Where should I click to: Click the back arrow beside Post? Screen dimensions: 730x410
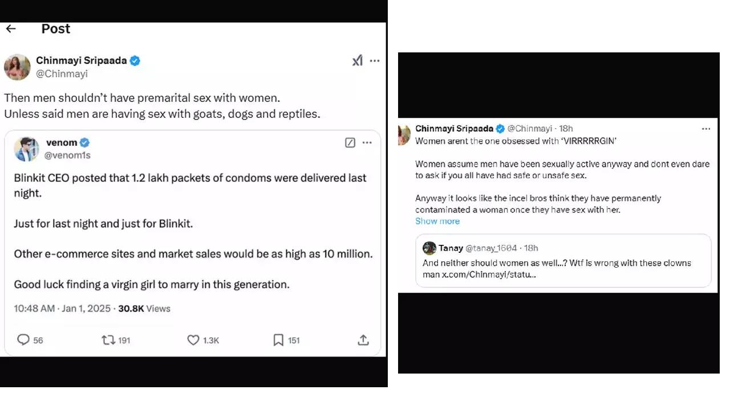click(x=11, y=29)
